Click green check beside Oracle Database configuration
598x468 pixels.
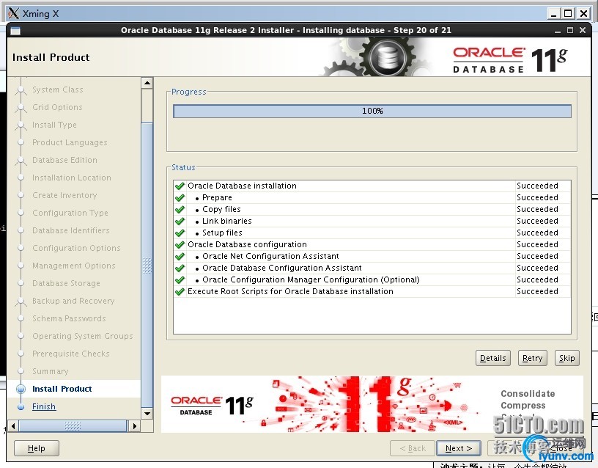(x=180, y=245)
